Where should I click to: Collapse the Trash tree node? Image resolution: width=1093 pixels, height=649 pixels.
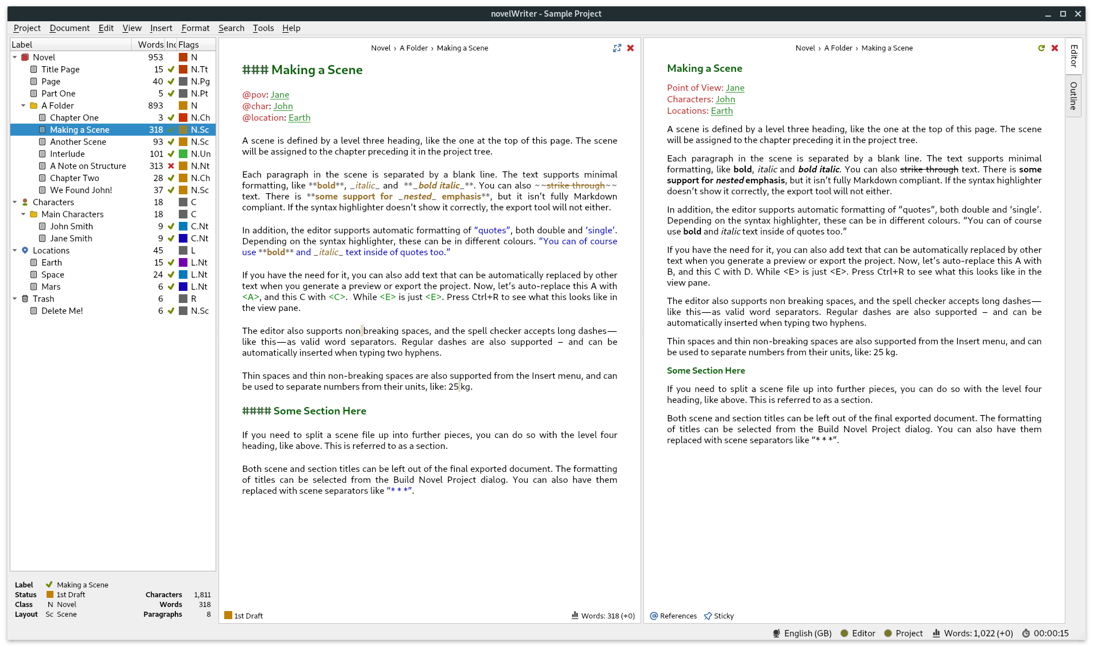(x=15, y=299)
